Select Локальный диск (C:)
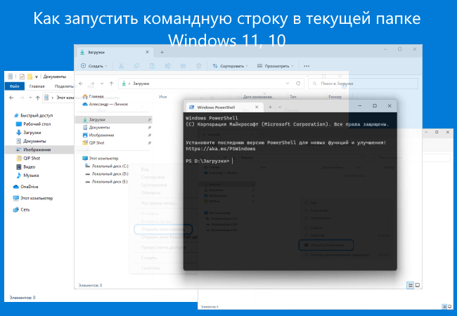The image size is (457, 316). point(110,166)
